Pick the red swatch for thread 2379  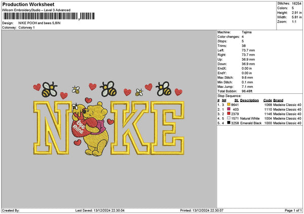(x=229, y=114)
